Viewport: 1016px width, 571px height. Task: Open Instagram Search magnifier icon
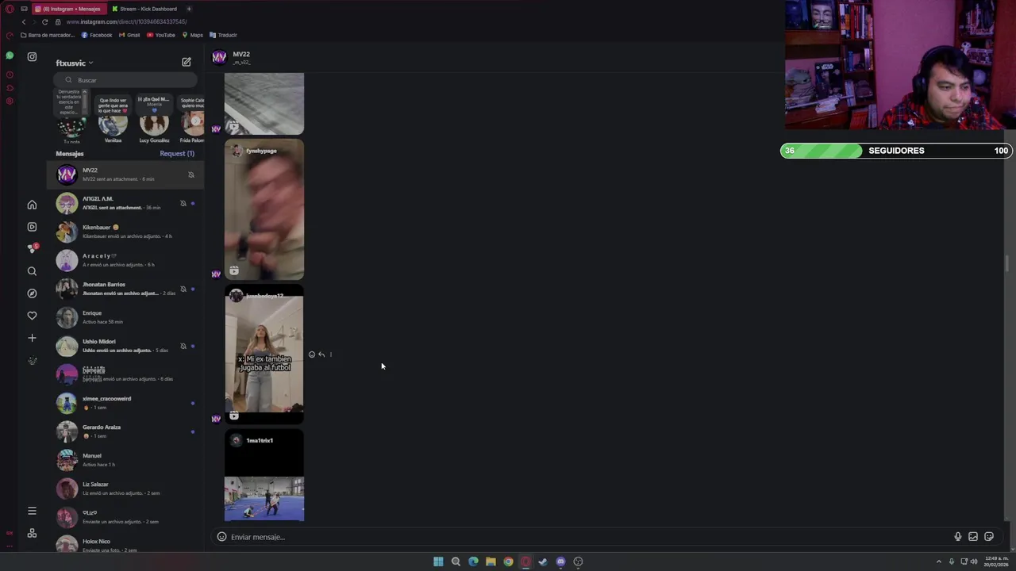click(x=32, y=271)
